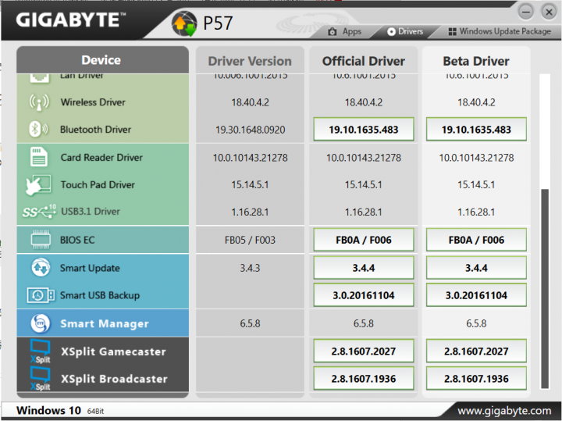Select the Wireless Driver label
Screen dimensions: 562x421
point(93,102)
